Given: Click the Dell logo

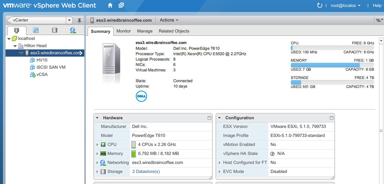Looking at the screenshot, I should click(141, 97).
